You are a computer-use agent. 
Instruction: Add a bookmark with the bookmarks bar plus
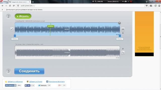(x=2, y=9)
